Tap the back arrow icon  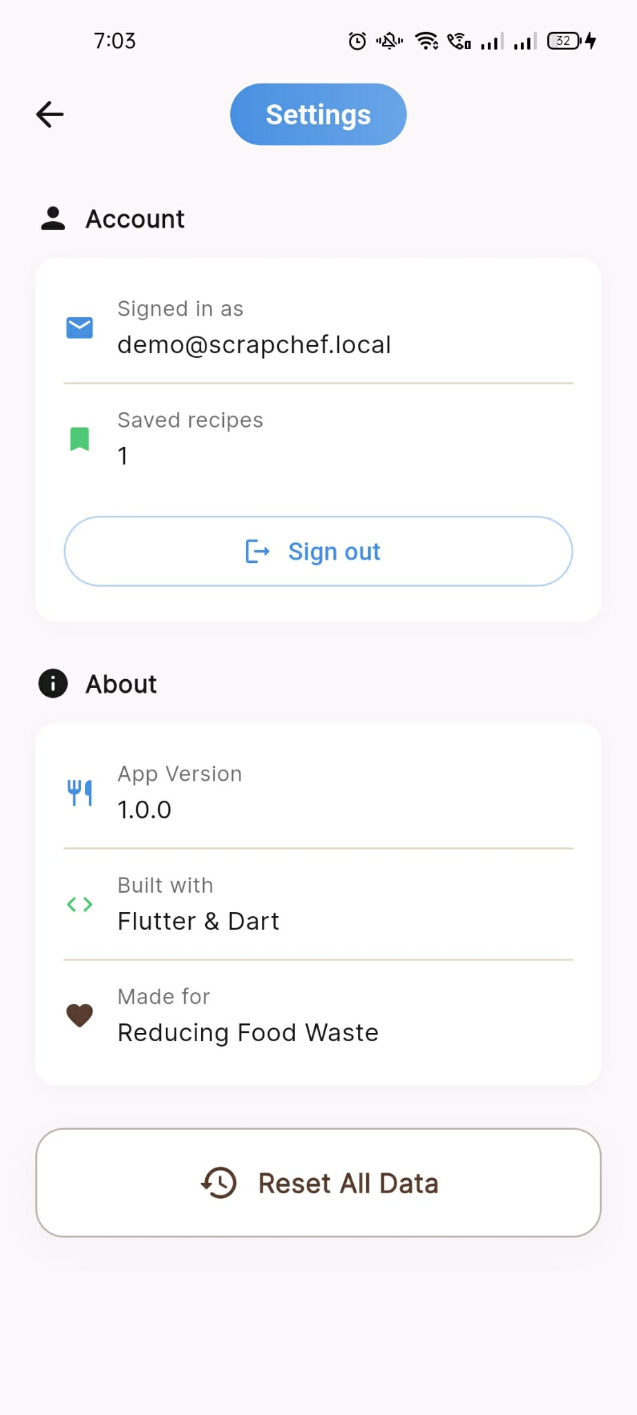[x=50, y=115]
